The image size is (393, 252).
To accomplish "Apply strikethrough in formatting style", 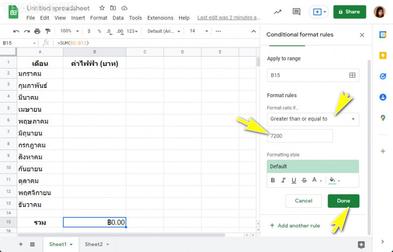I will [x=304, y=180].
